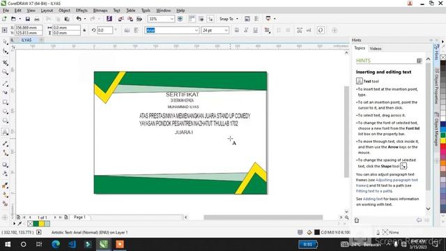446x251 pixels.
Task: Toggle show guidelines button
Action: point(210,19)
